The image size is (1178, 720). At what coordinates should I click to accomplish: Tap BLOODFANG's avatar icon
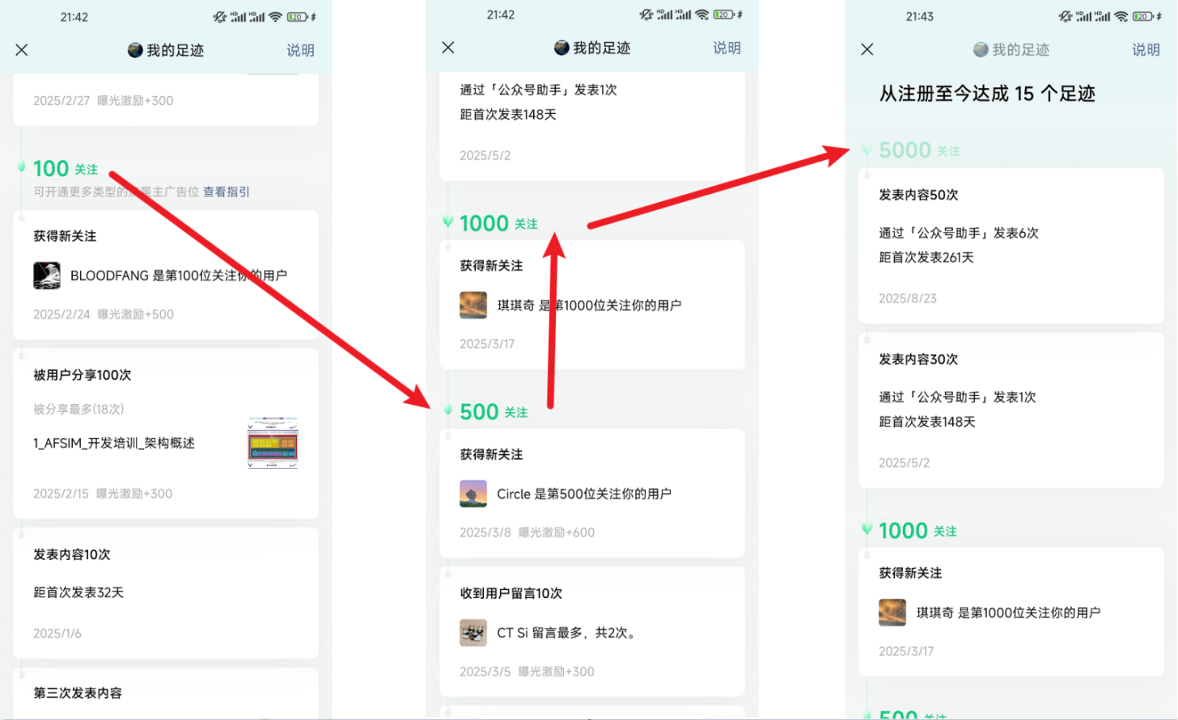(47, 276)
